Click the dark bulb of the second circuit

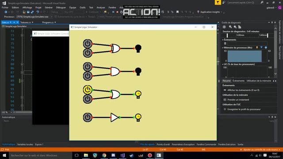click(x=138, y=72)
